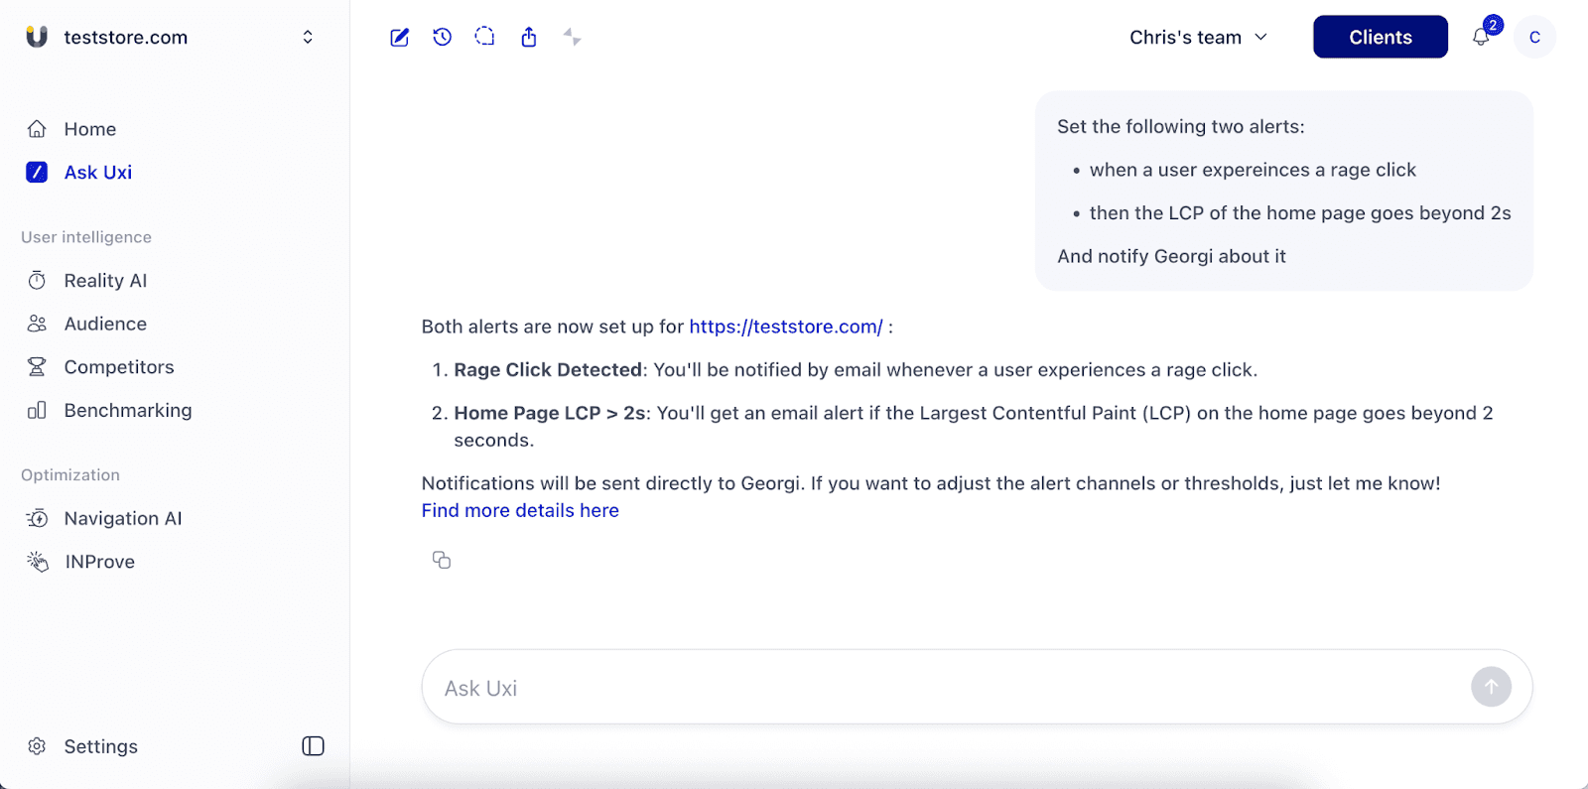
Task: Click the Home house icon
Action: 37,129
